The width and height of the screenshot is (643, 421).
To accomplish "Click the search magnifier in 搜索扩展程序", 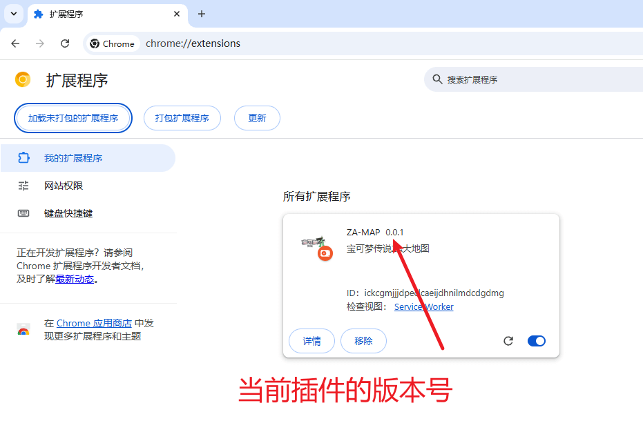I will (437, 79).
